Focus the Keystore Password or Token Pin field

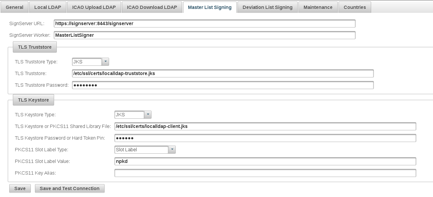pos(265,138)
